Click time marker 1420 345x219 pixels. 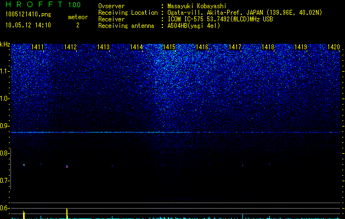click(334, 47)
